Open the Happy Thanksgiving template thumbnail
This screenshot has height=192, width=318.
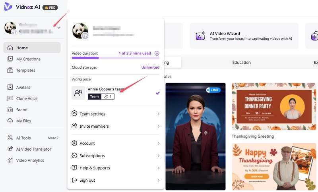(x=274, y=167)
